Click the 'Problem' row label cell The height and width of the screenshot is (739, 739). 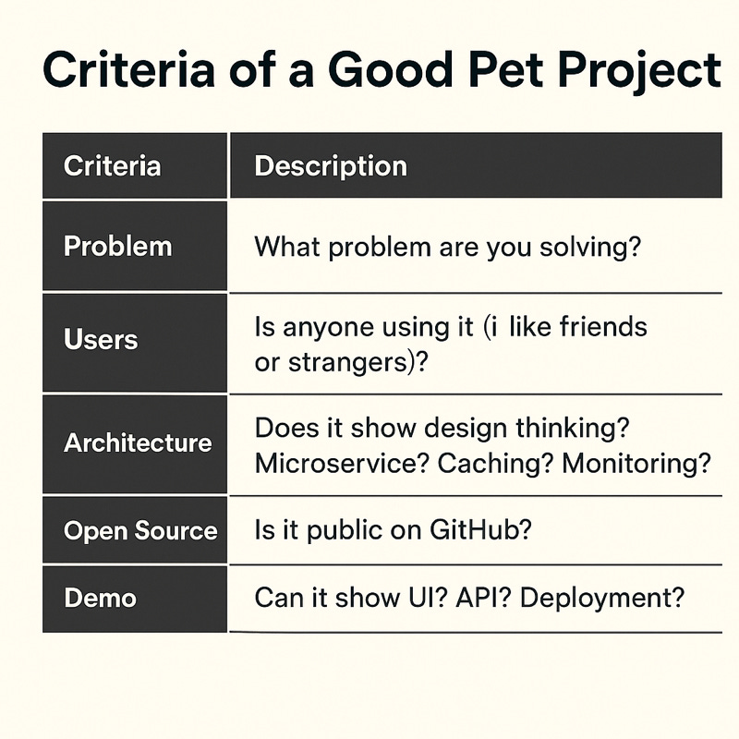click(x=135, y=246)
